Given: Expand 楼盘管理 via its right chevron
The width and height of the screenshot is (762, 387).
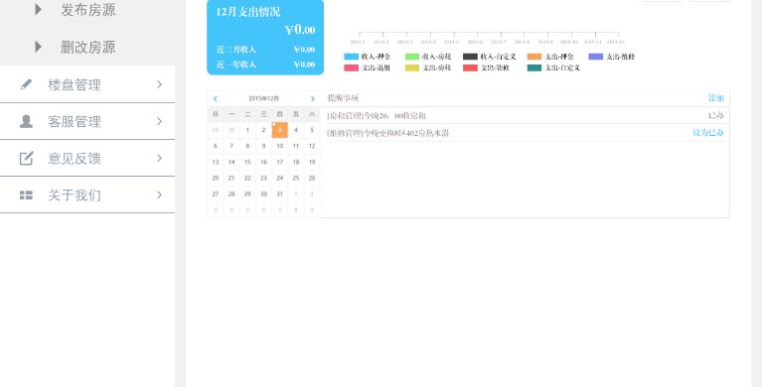Looking at the screenshot, I should pos(159,84).
